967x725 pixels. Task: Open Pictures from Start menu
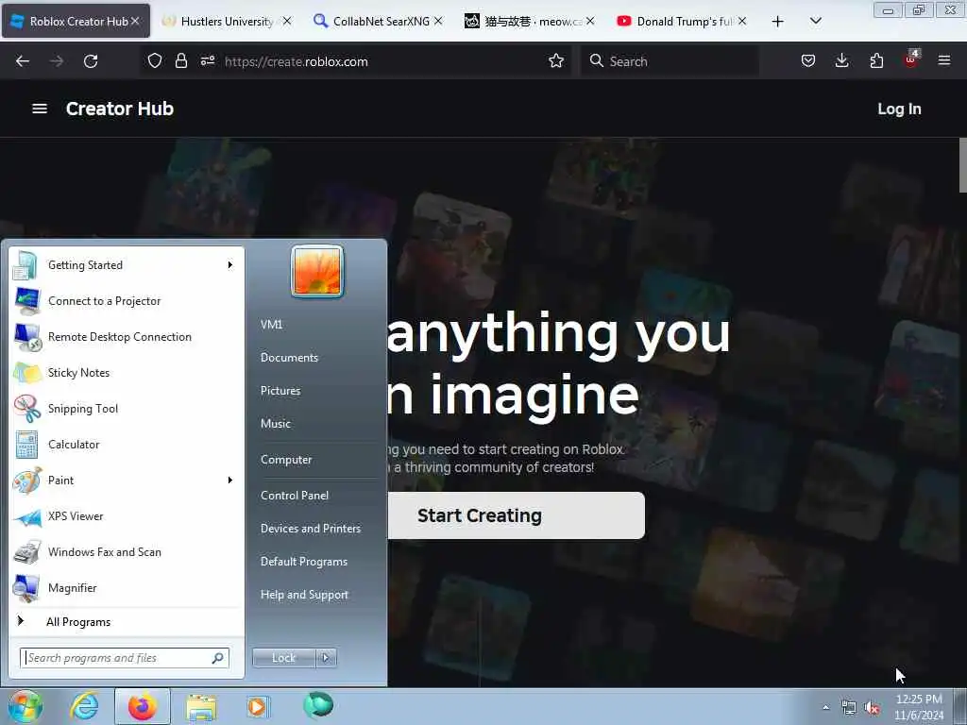click(280, 391)
